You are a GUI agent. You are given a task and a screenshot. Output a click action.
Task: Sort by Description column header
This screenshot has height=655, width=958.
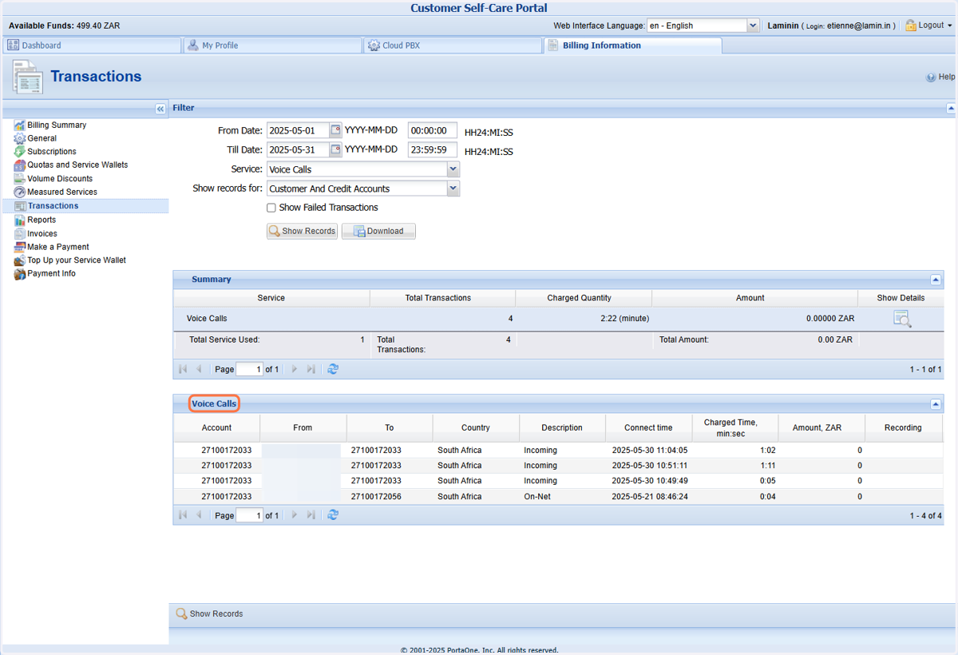(562, 428)
